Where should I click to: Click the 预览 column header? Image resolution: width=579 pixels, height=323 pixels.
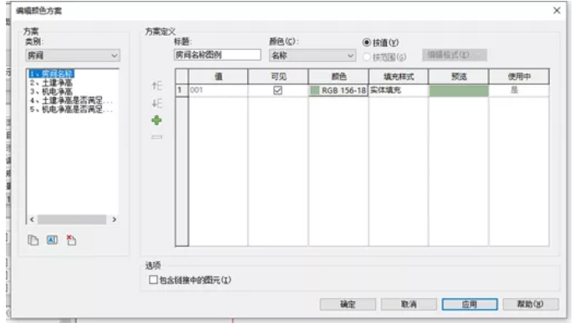(x=459, y=76)
